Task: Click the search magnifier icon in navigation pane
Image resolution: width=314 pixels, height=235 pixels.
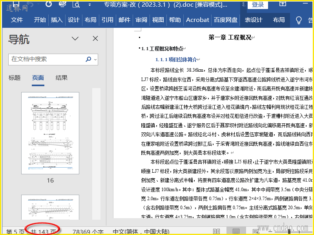Action: coord(88,59)
